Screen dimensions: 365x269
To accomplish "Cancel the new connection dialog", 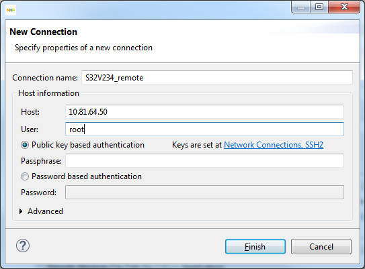I will pyautogui.click(x=321, y=246).
